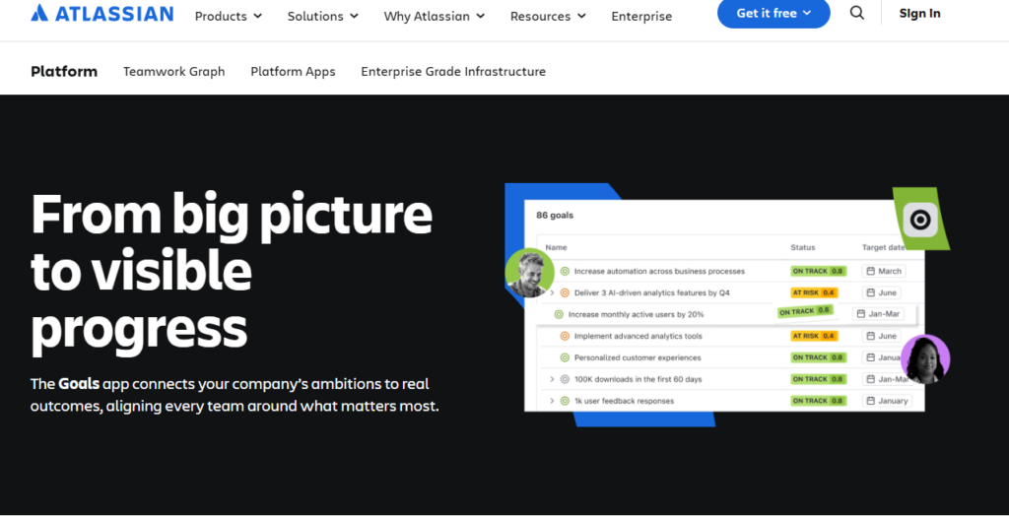Click orange status icon beside Implement advanced analytics
Image resolution: width=1009 pixels, height=516 pixels.
565,336
